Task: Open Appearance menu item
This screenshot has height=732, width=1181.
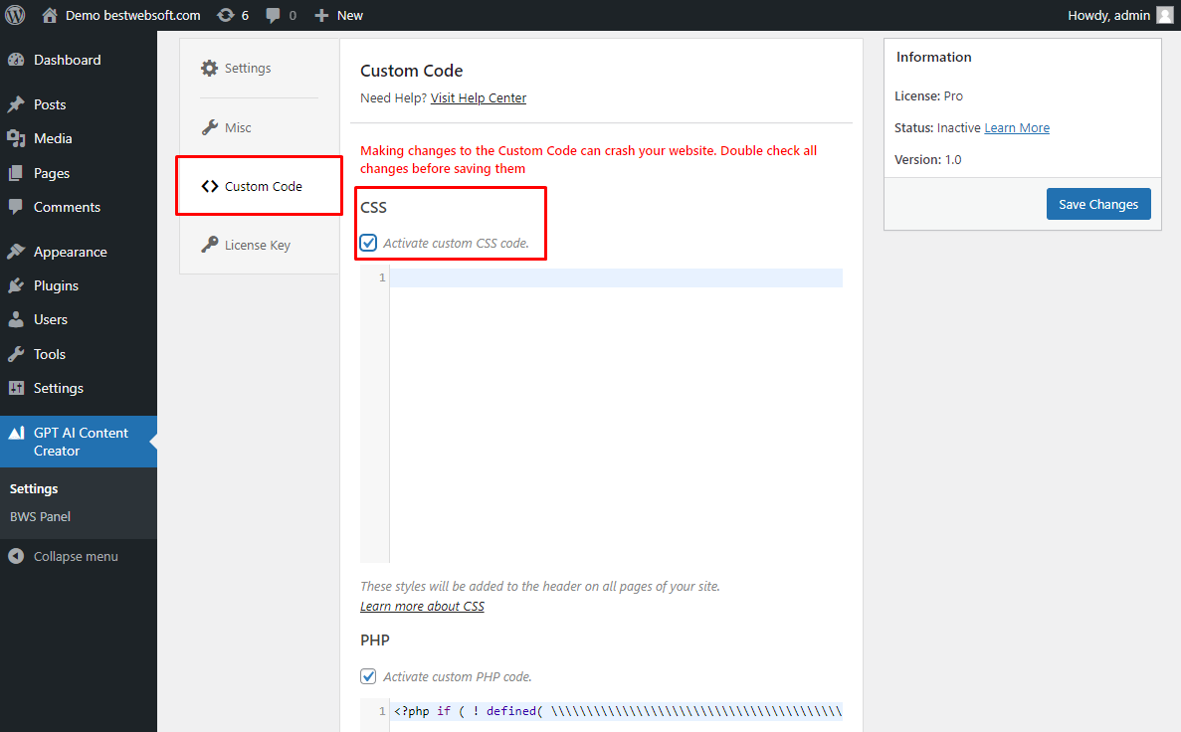Action: (x=79, y=252)
